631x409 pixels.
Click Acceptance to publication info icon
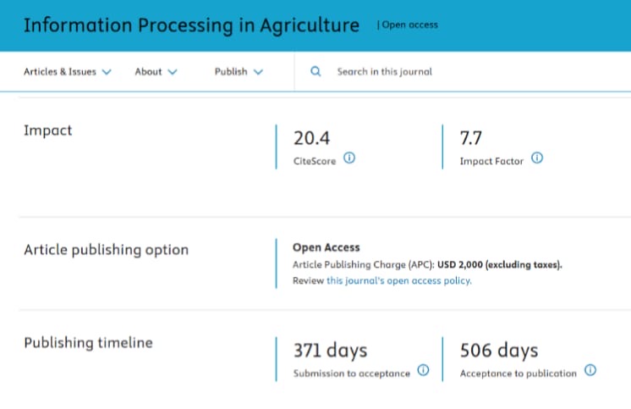coord(590,370)
